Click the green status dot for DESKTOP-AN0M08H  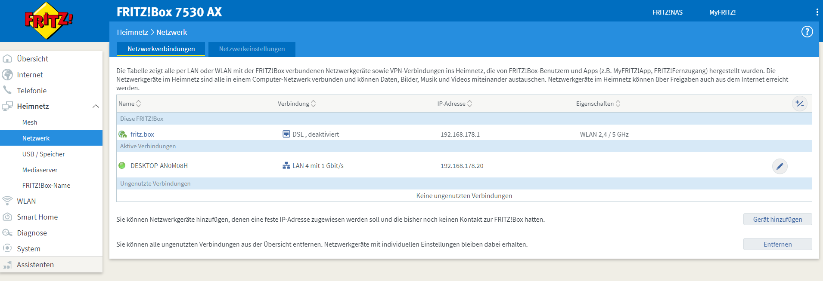pyautogui.click(x=122, y=165)
